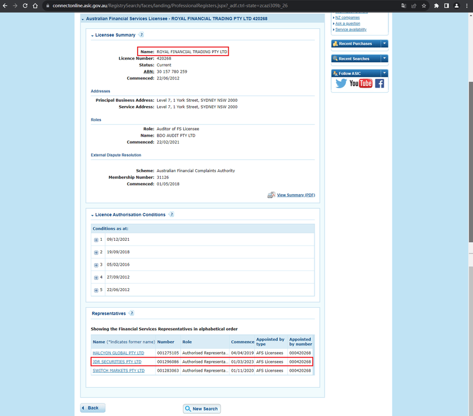Expand condition 1 dated 09/12/2021
The width and height of the screenshot is (473, 416).
96,240
